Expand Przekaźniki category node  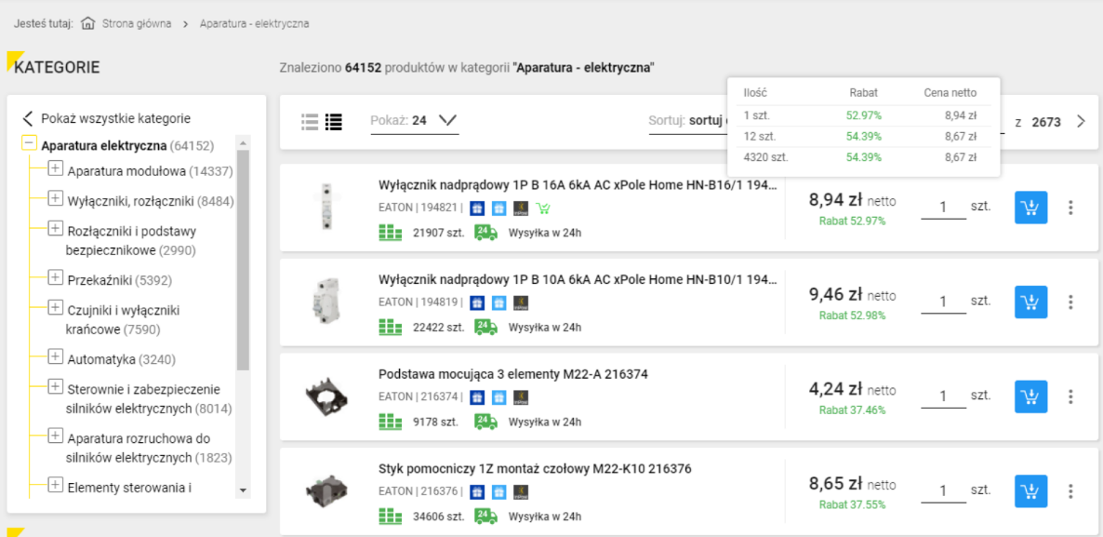click(55, 278)
